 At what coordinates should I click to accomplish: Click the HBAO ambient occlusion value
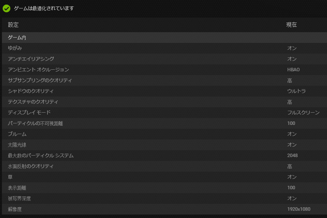click(x=293, y=70)
